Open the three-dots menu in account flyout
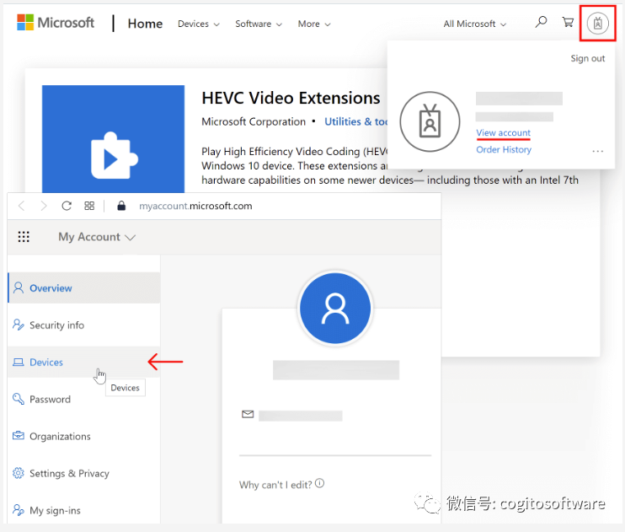Viewport: 625px width, 532px height. point(597,151)
